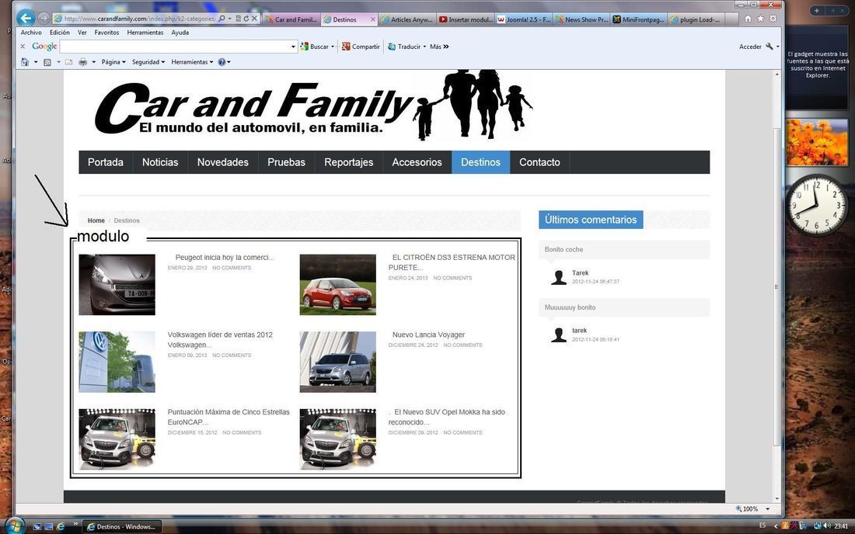Open the Edición menu
This screenshot has height=534, width=855.
[59, 33]
